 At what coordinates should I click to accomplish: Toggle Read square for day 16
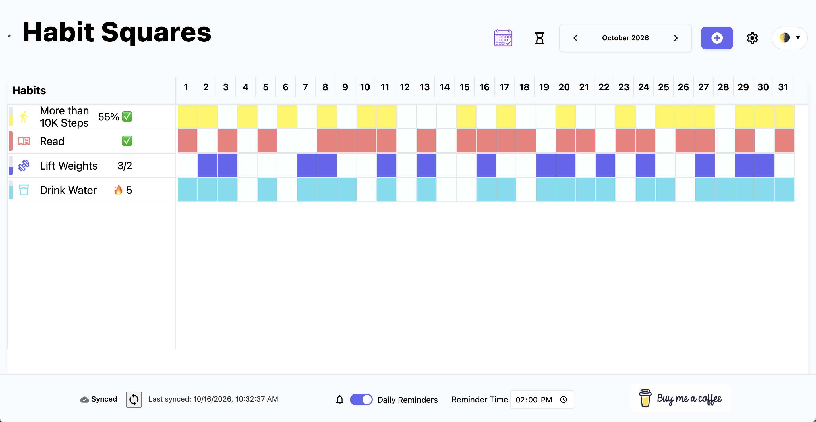click(486, 141)
